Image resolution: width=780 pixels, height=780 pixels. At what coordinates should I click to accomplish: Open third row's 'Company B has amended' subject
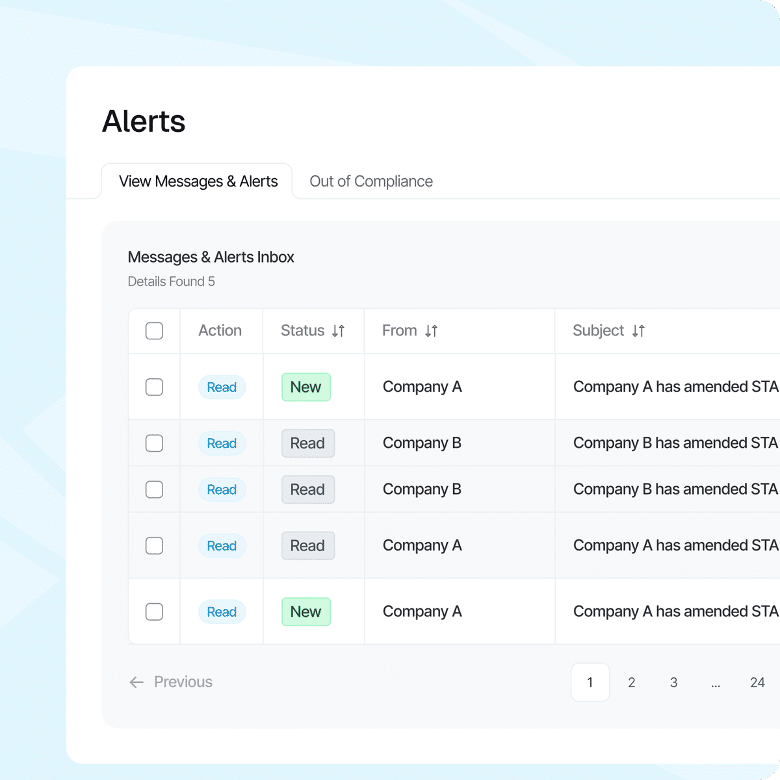pos(676,489)
